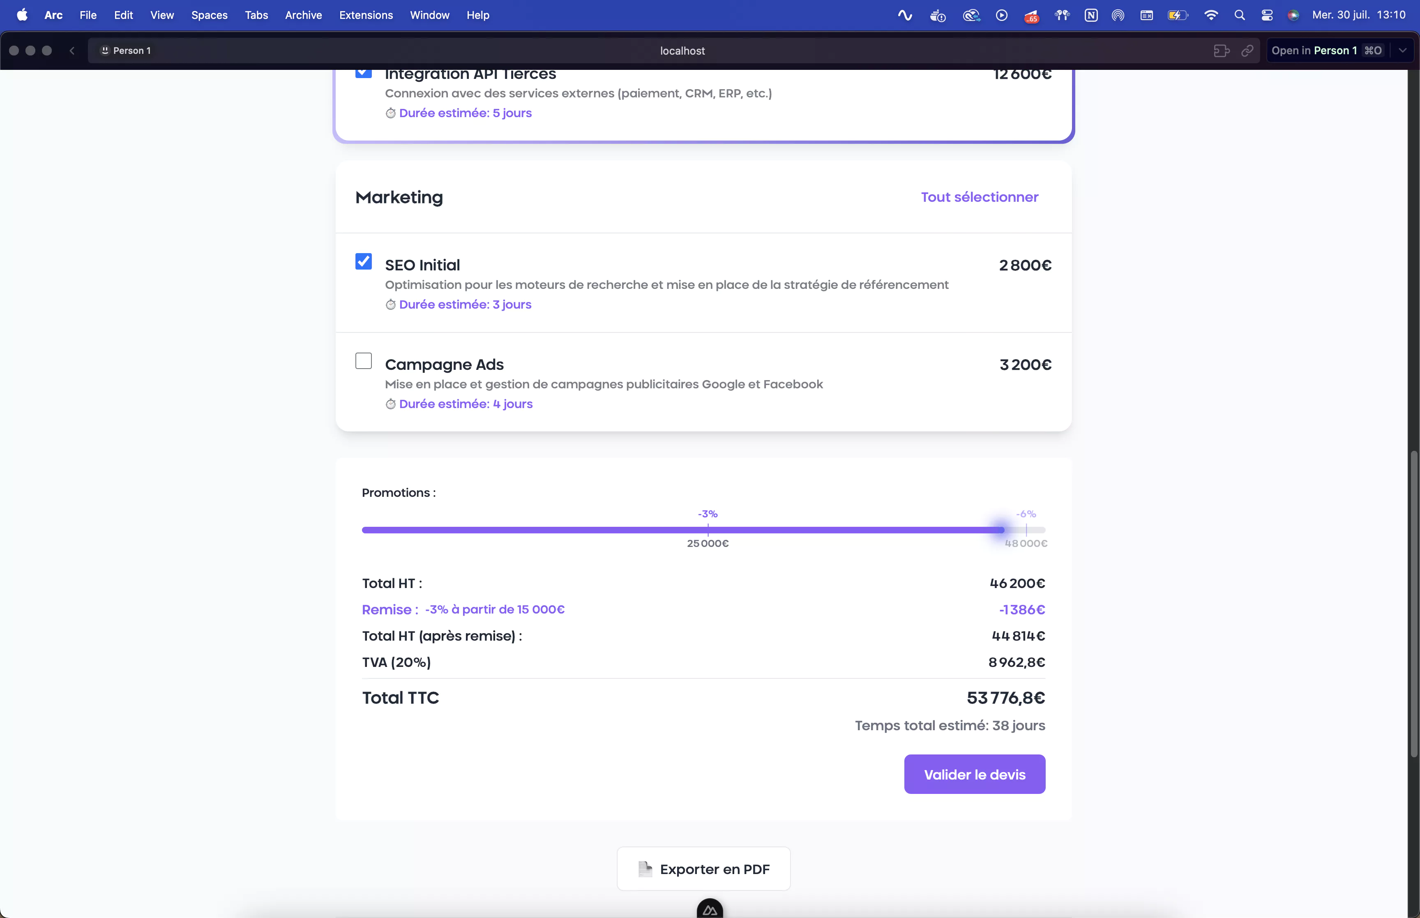Open the Extensions menu

coord(366,16)
